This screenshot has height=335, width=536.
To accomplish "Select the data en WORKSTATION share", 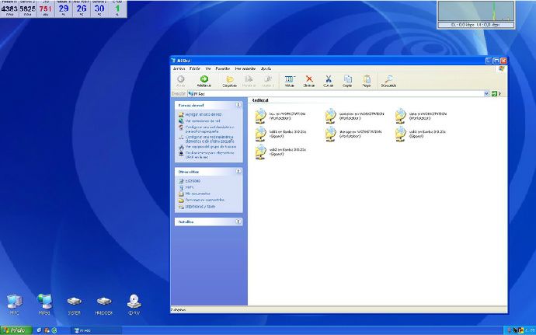I will 421,116.
